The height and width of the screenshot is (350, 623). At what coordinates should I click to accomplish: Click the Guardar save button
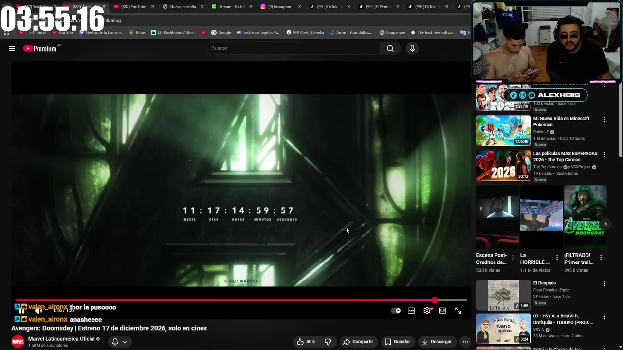coord(398,342)
